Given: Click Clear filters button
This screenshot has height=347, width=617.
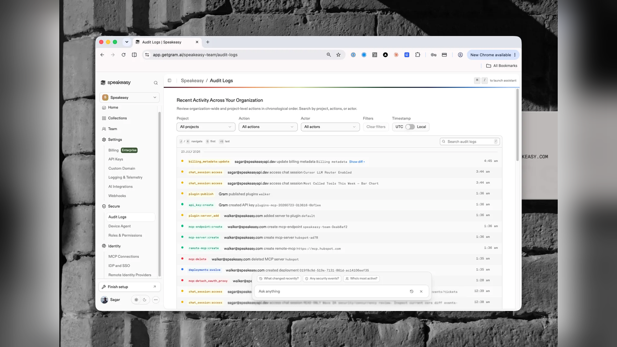Looking at the screenshot, I should [376, 127].
